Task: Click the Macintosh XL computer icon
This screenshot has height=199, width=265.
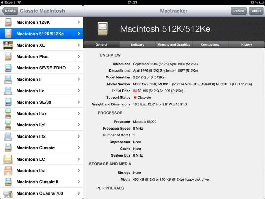Action: click(8, 45)
